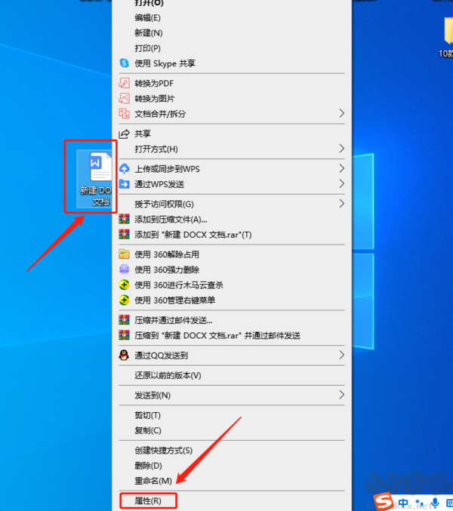Select 还原以前的版本(V)
The height and width of the screenshot is (511, 453).
click(x=168, y=375)
